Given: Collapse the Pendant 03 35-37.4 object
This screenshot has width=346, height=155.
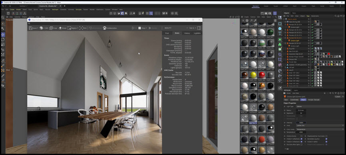Looking at the screenshot, I should (285, 24).
